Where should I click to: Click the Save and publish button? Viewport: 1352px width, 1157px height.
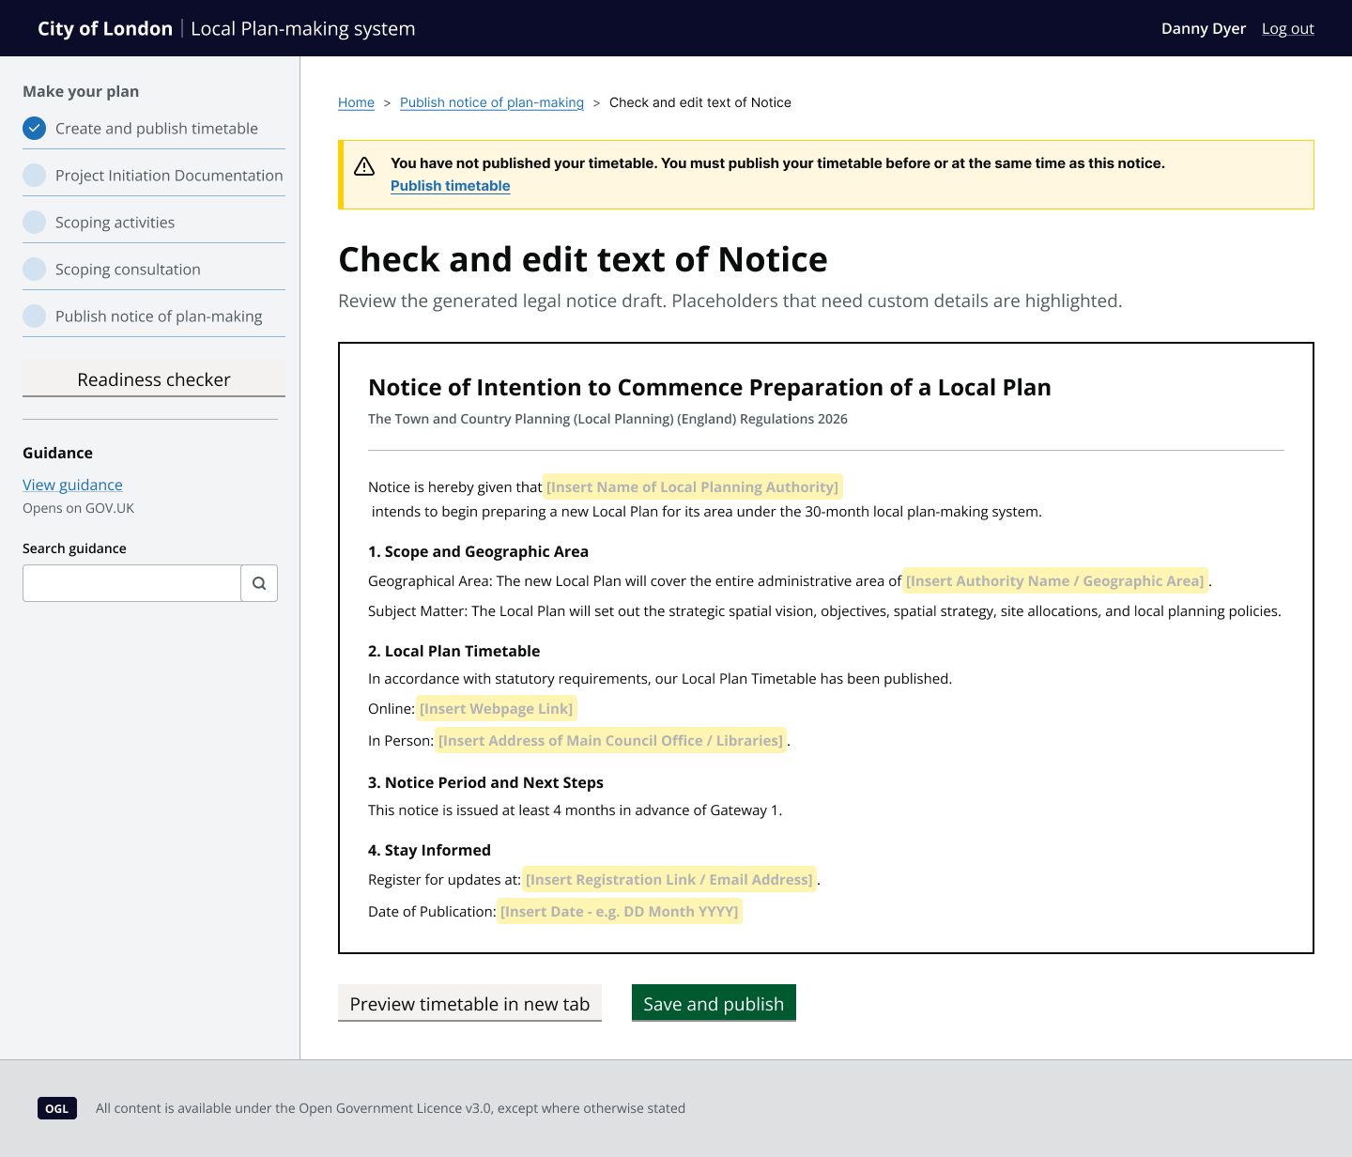(714, 1003)
